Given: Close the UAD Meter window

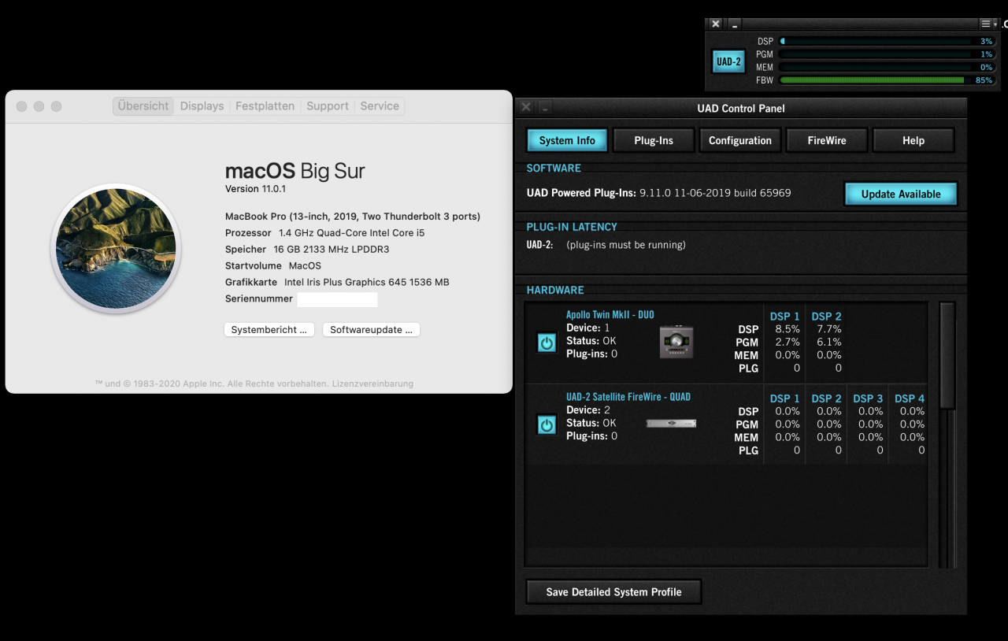Looking at the screenshot, I should tap(715, 24).
